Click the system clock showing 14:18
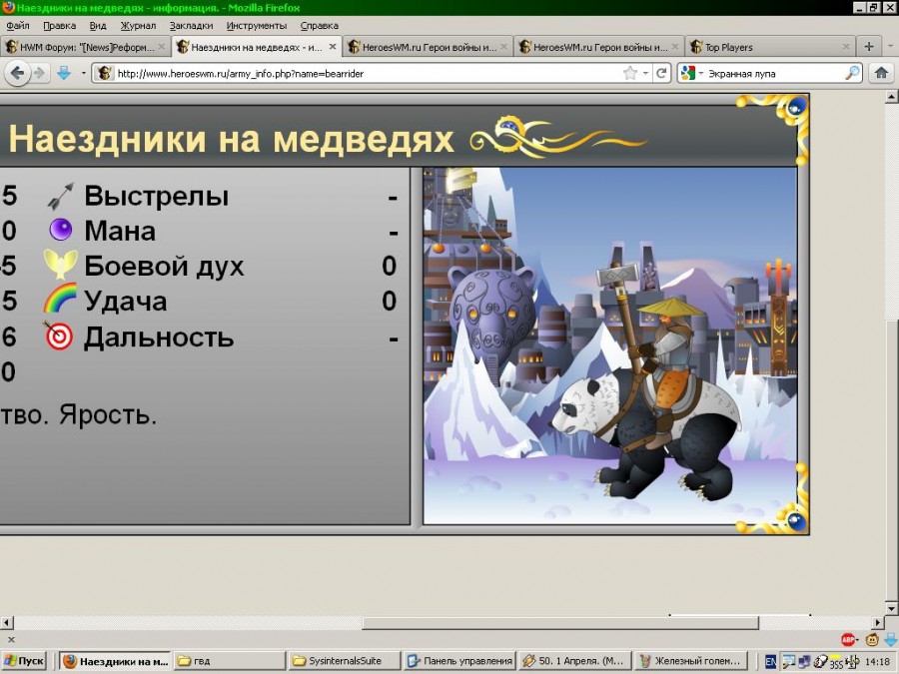Image resolution: width=899 pixels, height=674 pixels. 877,662
